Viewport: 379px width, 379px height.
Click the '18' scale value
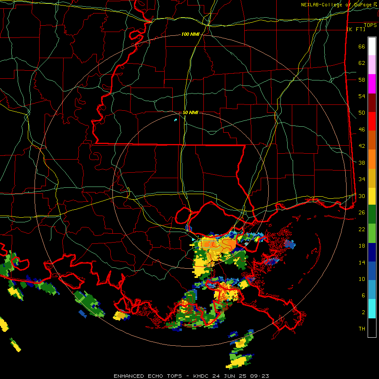tap(362, 246)
